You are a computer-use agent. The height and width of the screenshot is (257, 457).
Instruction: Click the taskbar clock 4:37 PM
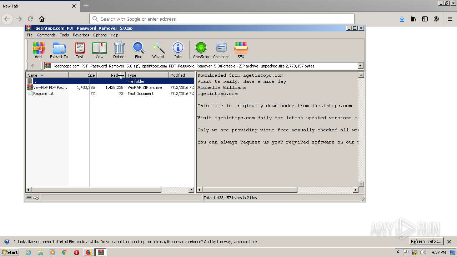coord(438,252)
